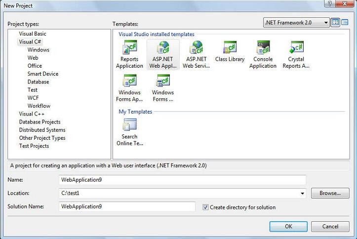Choose the Crystal Reports Application template
This screenshot has width=357, height=239.
click(296, 55)
